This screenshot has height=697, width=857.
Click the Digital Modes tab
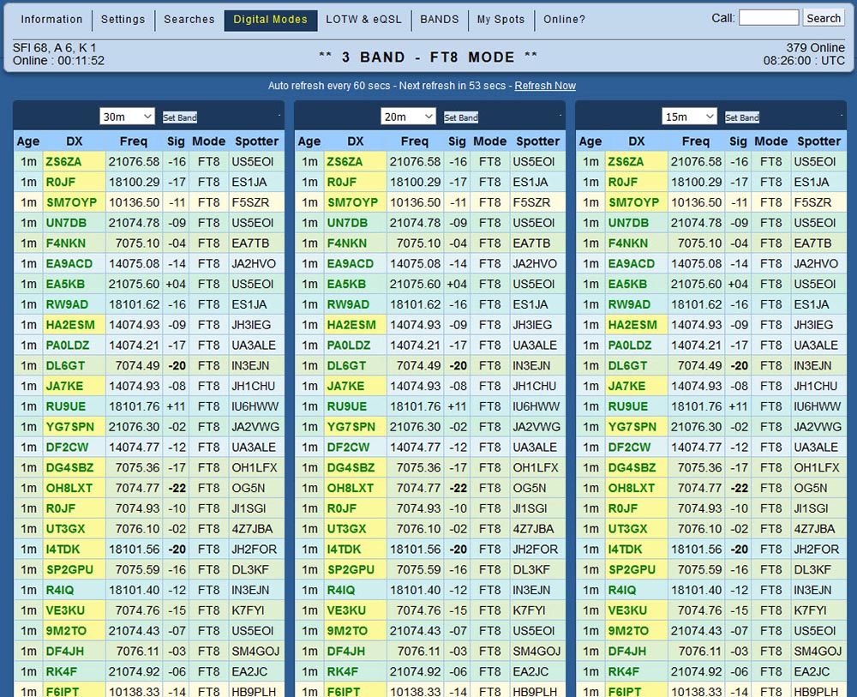point(271,21)
